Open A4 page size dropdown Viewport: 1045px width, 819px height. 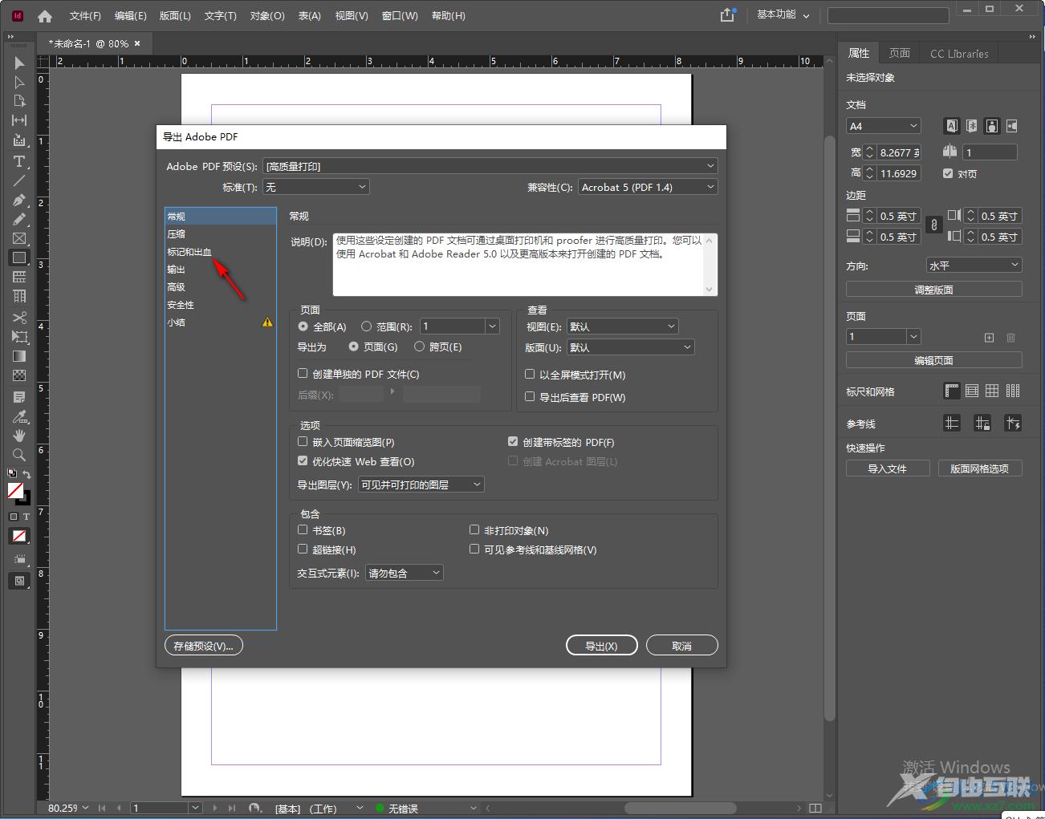(884, 126)
